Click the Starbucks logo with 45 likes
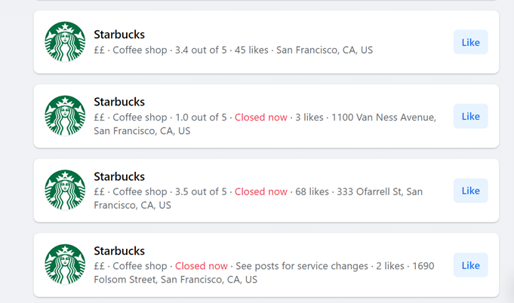Viewport: 514px width, 303px height. click(65, 41)
